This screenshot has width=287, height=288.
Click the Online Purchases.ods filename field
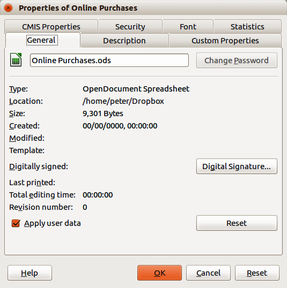click(109, 60)
